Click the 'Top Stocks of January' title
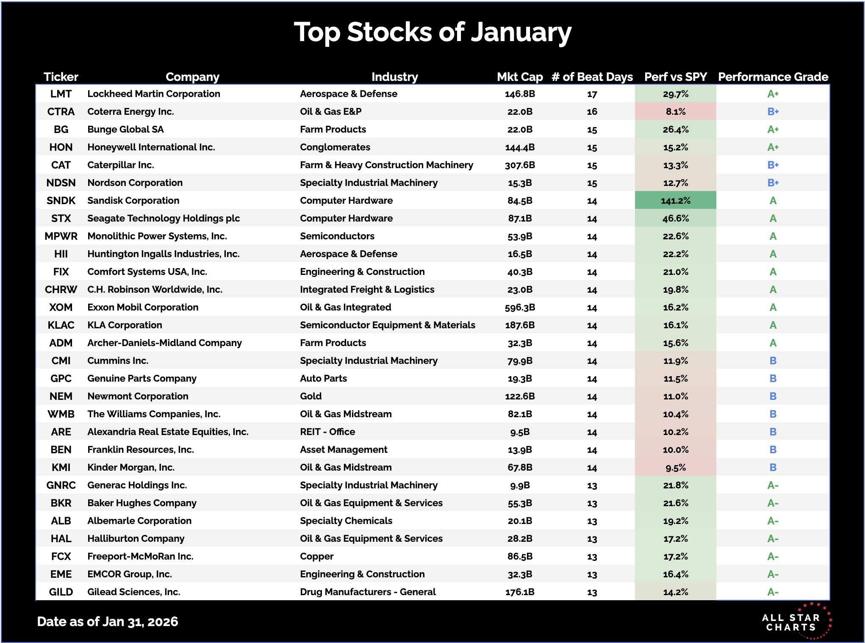This screenshot has height=643, width=865. click(432, 32)
